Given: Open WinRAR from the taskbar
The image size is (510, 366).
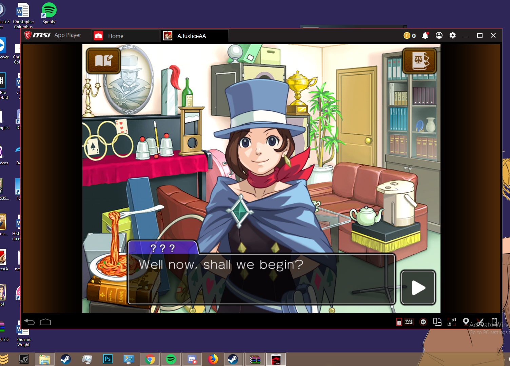Looking at the screenshot, I should coord(255,359).
